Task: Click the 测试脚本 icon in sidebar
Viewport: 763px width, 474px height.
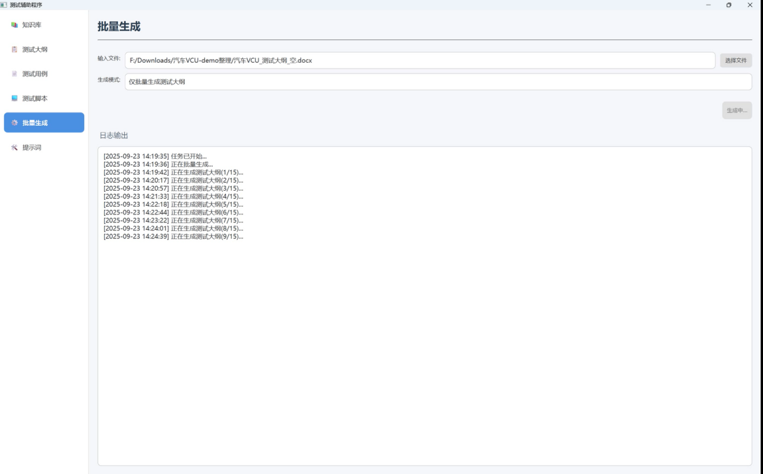Action: (15, 99)
